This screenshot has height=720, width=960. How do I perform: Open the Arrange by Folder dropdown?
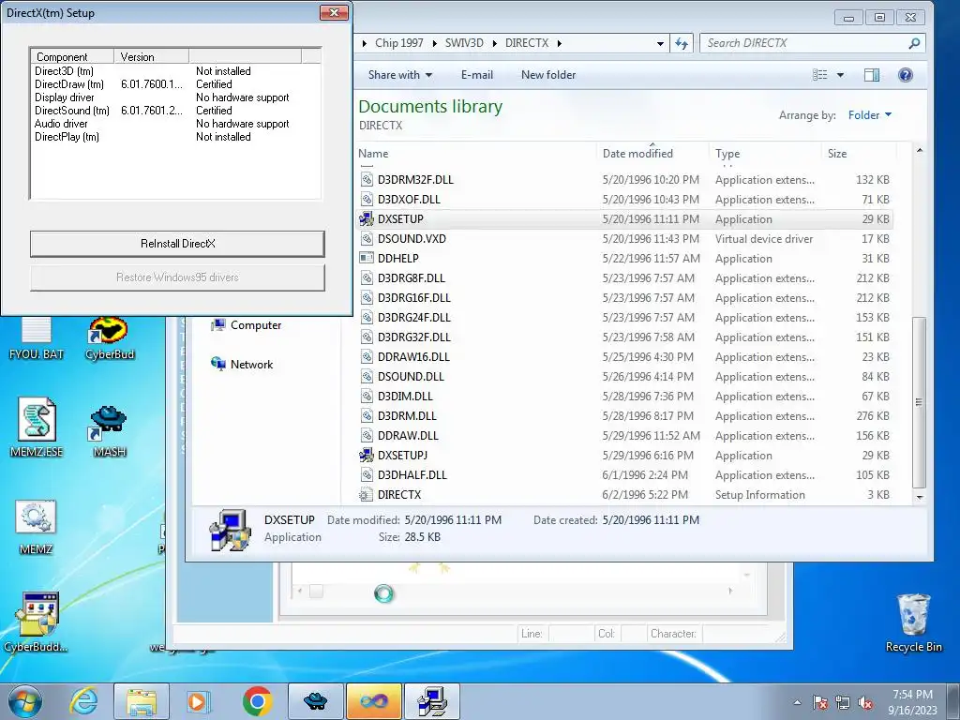point(870,115)
